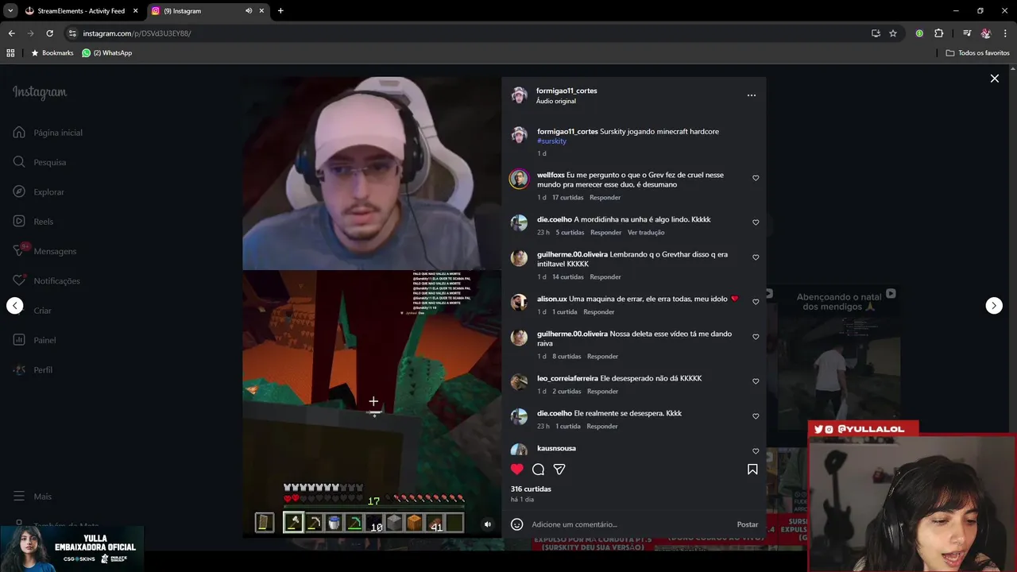This screenshot has width=1017, height=572.
Task: Go to Explorar page
Action: [x=39, y=191]
